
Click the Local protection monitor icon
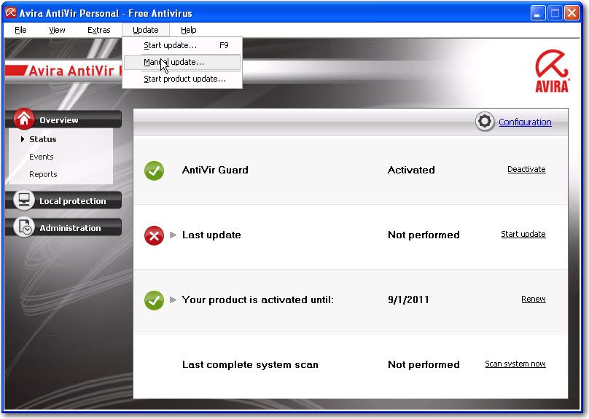pyautogui.click(x=24, y=200)
